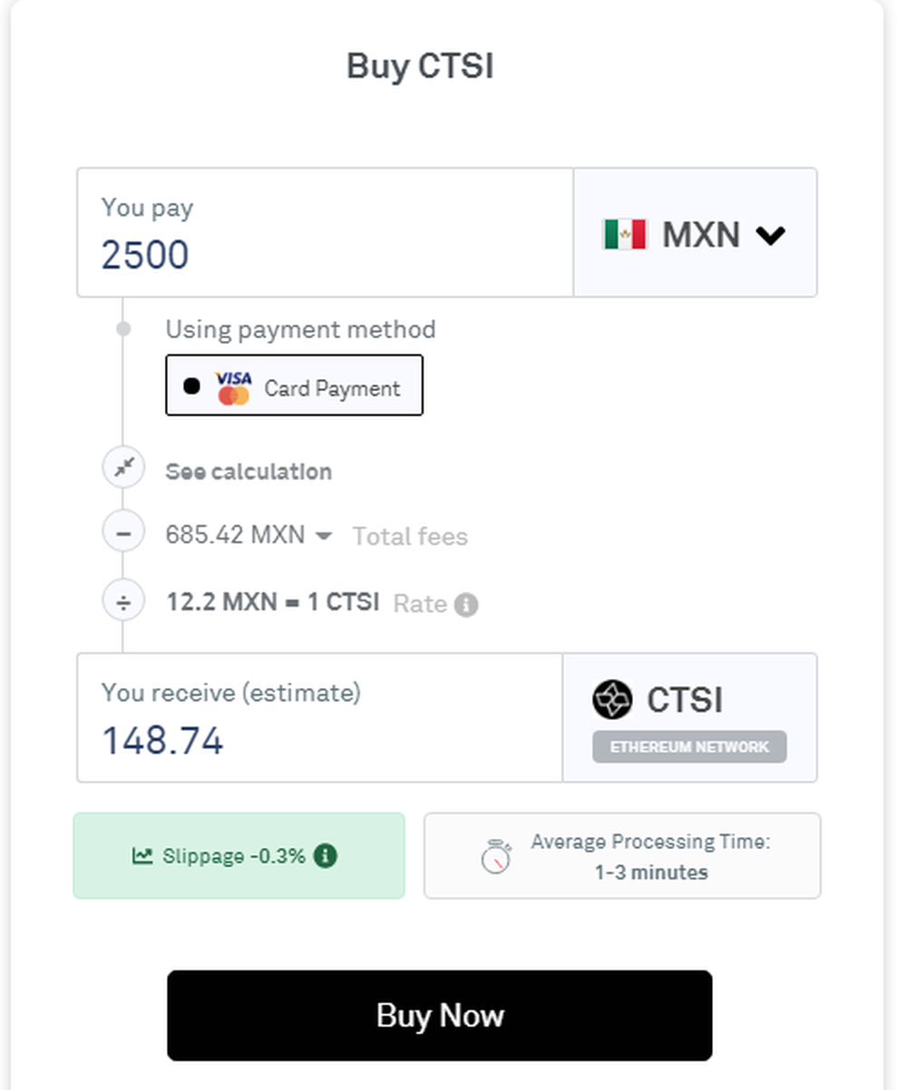
Task: Click the You receive estimate field
Action: (319, 740)
